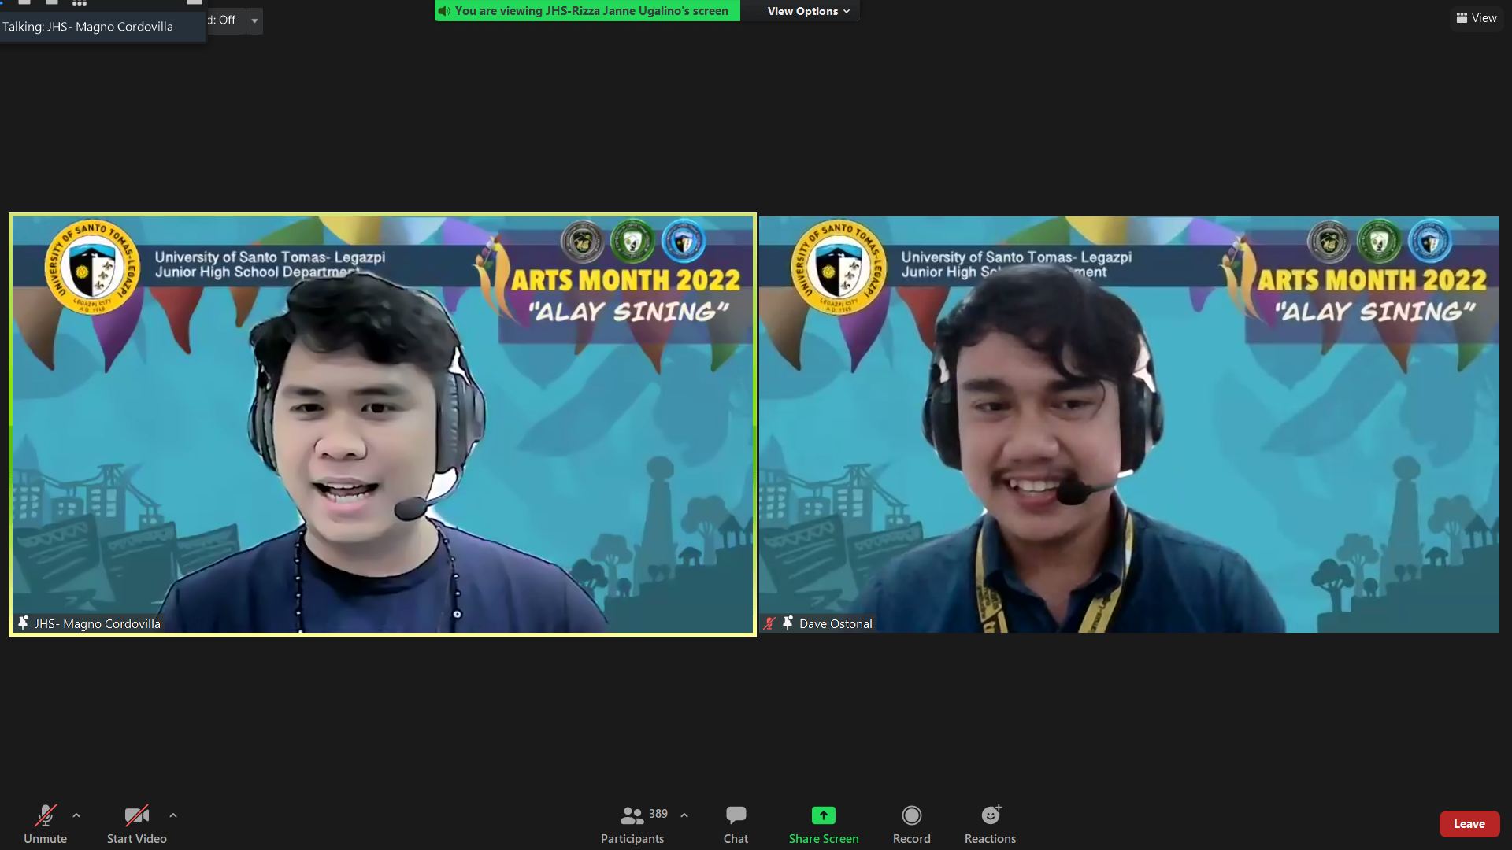Click pin icon beside Dave Ostonal's name
The image size is (1512, 850).
pyautogui.click(x=787, y=623)
